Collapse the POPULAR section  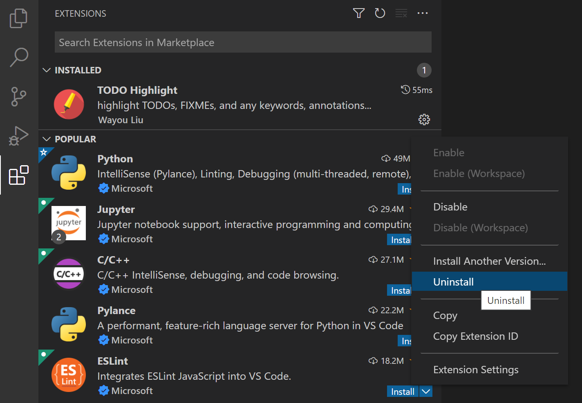coord(47,139)
